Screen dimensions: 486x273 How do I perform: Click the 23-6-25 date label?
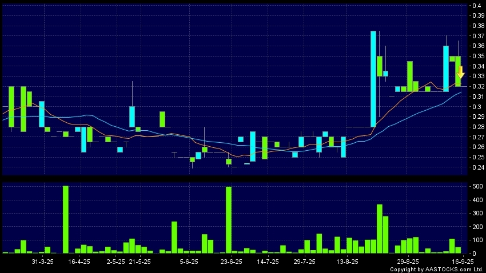coord(231,262)
